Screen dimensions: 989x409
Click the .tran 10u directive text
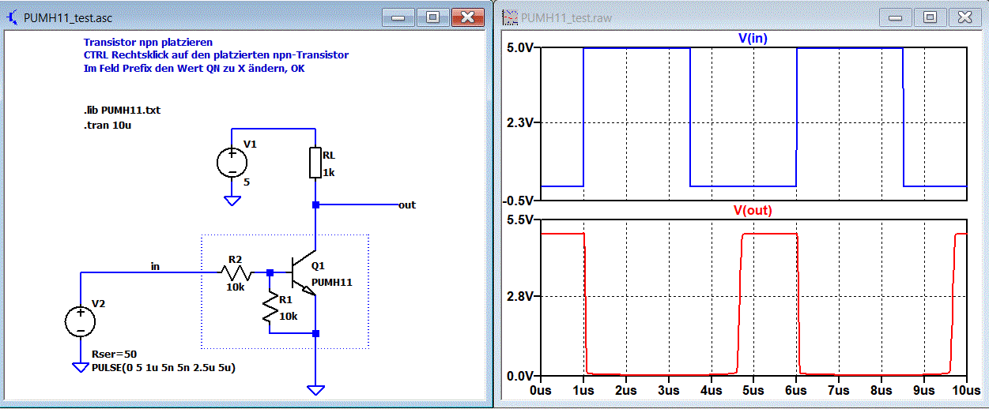tap(108, 125)
